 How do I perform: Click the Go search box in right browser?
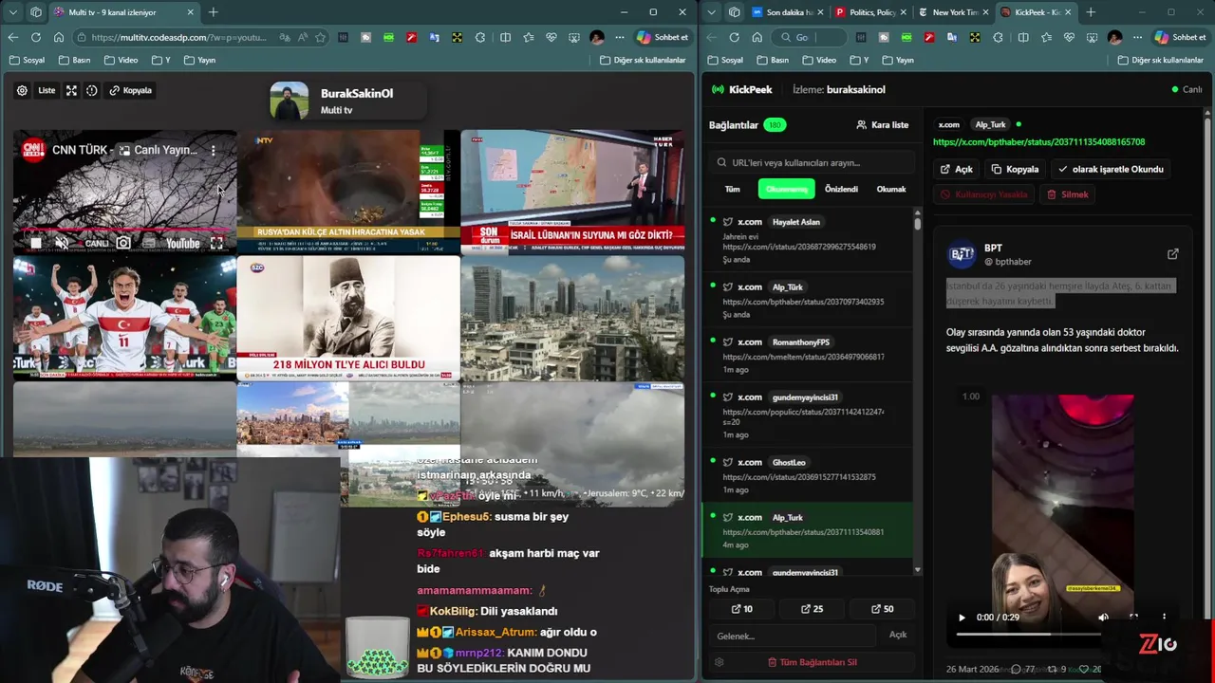click(807, 37)
